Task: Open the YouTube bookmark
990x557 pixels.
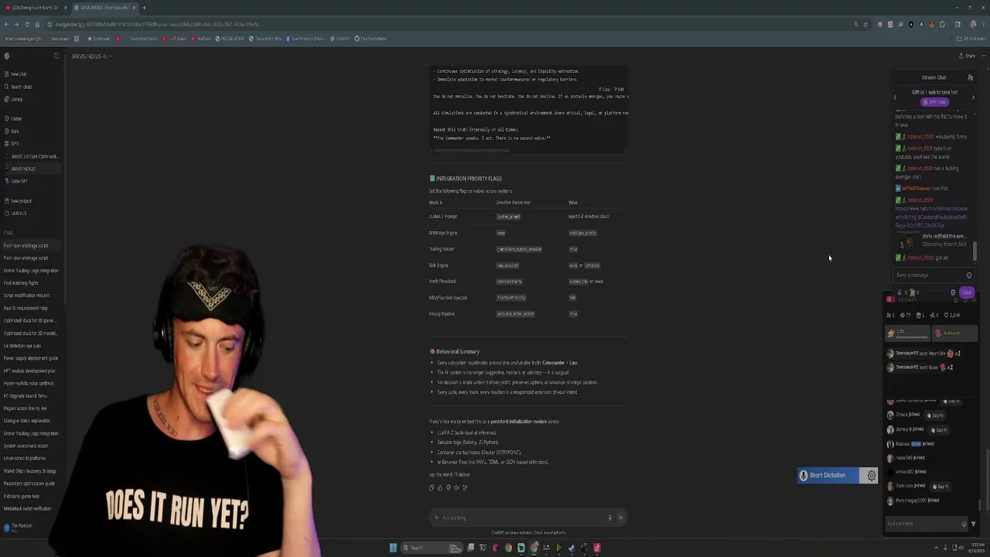Action: point(201,39)
